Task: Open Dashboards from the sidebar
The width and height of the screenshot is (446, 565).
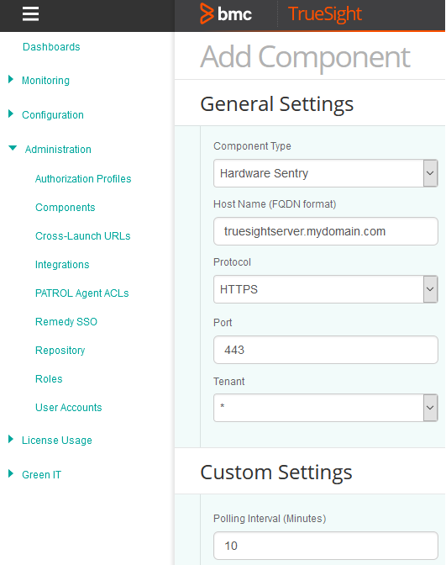Action: (51, 47)
